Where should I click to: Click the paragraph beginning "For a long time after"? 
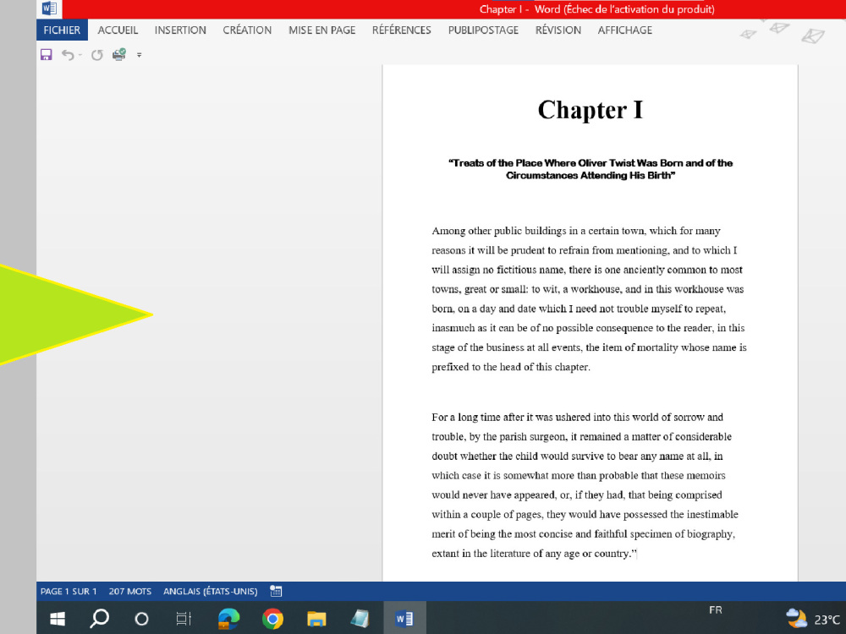(x=585, y=485)
